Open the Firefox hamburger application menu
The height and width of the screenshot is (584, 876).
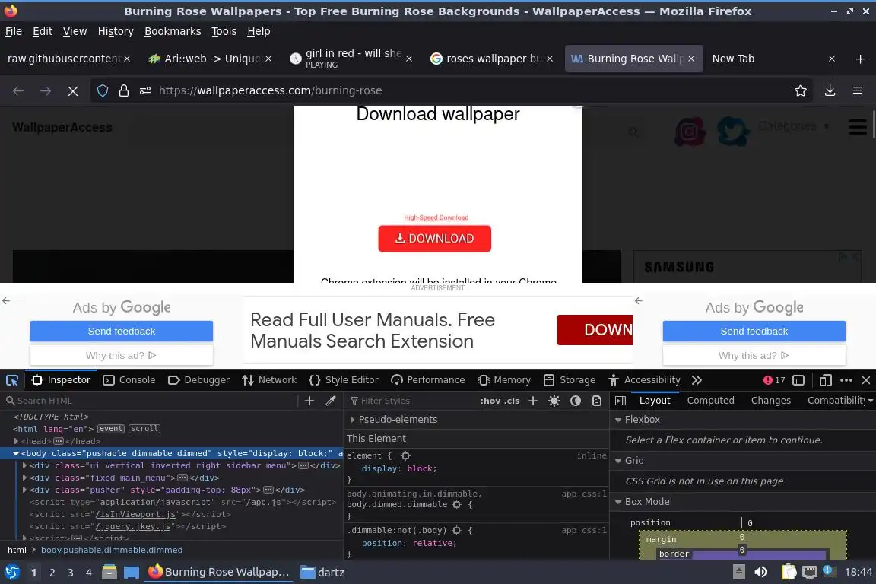click(858, 90)
